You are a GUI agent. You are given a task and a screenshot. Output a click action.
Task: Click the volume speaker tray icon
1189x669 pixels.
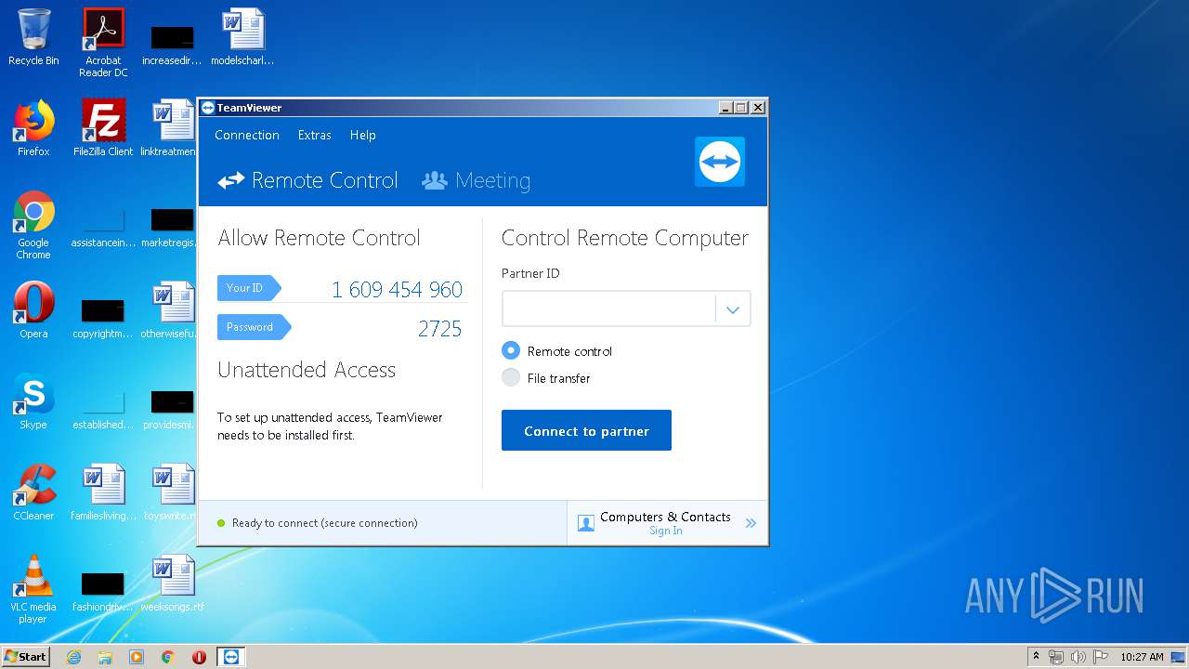click(1078, 657)
